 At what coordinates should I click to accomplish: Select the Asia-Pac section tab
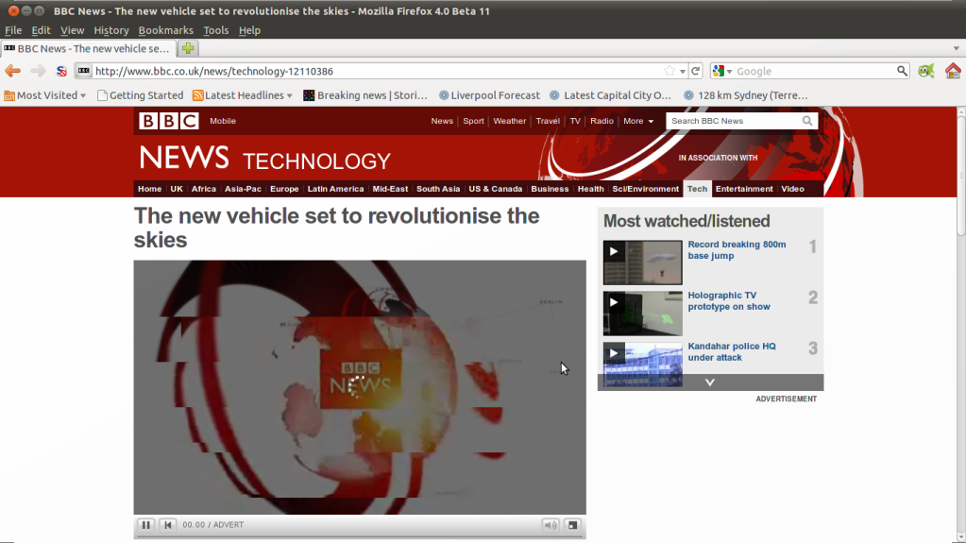(243, 189)
